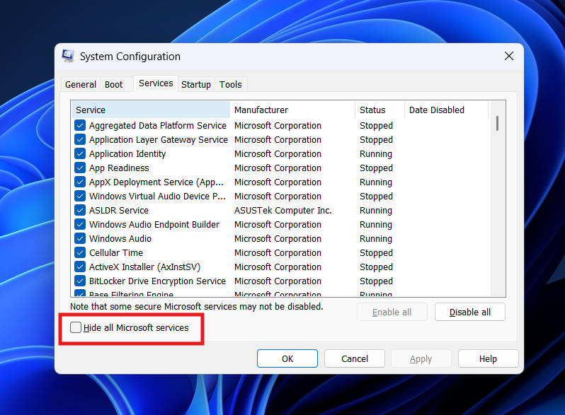Sort by the Status column header

(x=379, y=110)
